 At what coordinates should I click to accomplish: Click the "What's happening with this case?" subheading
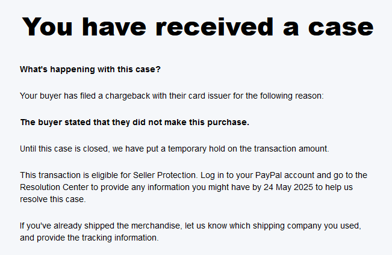click(90, 69)
